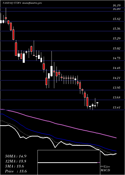This screenshot has width=125, height=175.
Task: Click the 13.41 price axis label
Action: 116,107
